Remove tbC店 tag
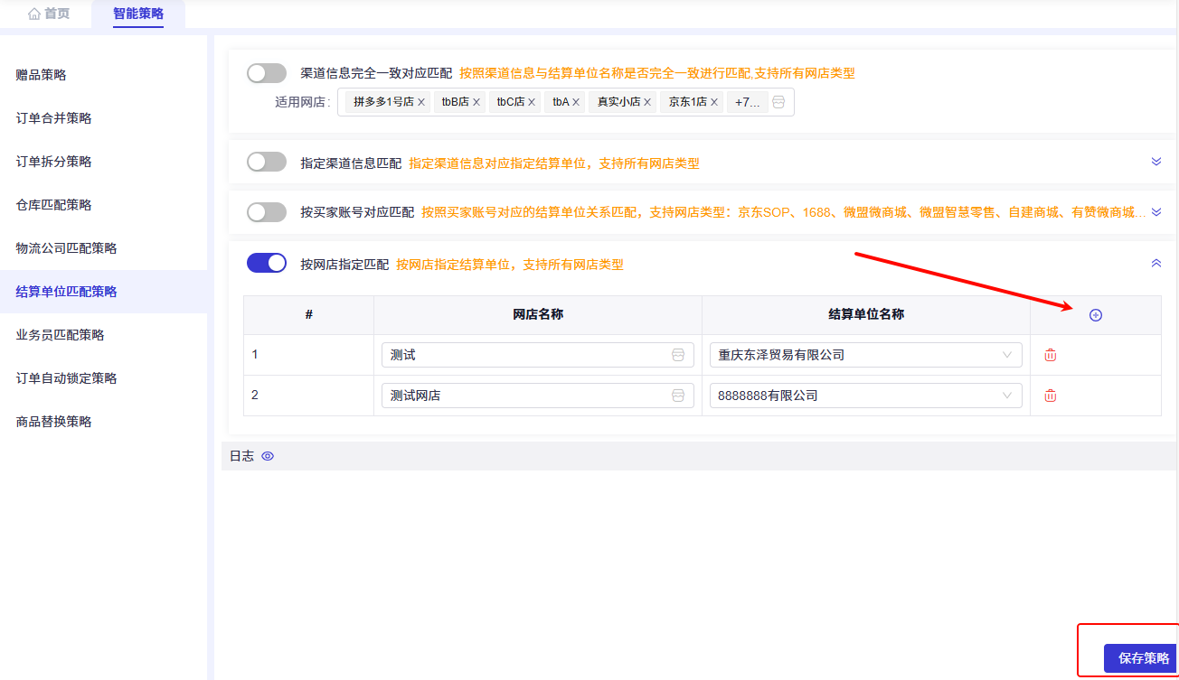The image size is (1179, 680). (x=532, y=102)
